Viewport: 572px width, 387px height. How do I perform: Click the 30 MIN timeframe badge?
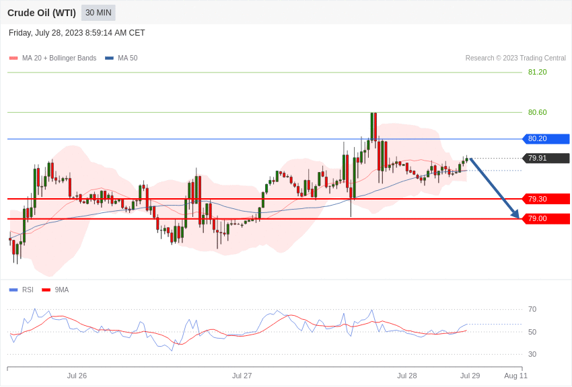click(98, 13)
